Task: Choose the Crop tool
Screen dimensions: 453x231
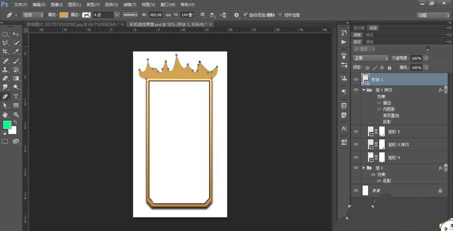Action: [5, 52]
